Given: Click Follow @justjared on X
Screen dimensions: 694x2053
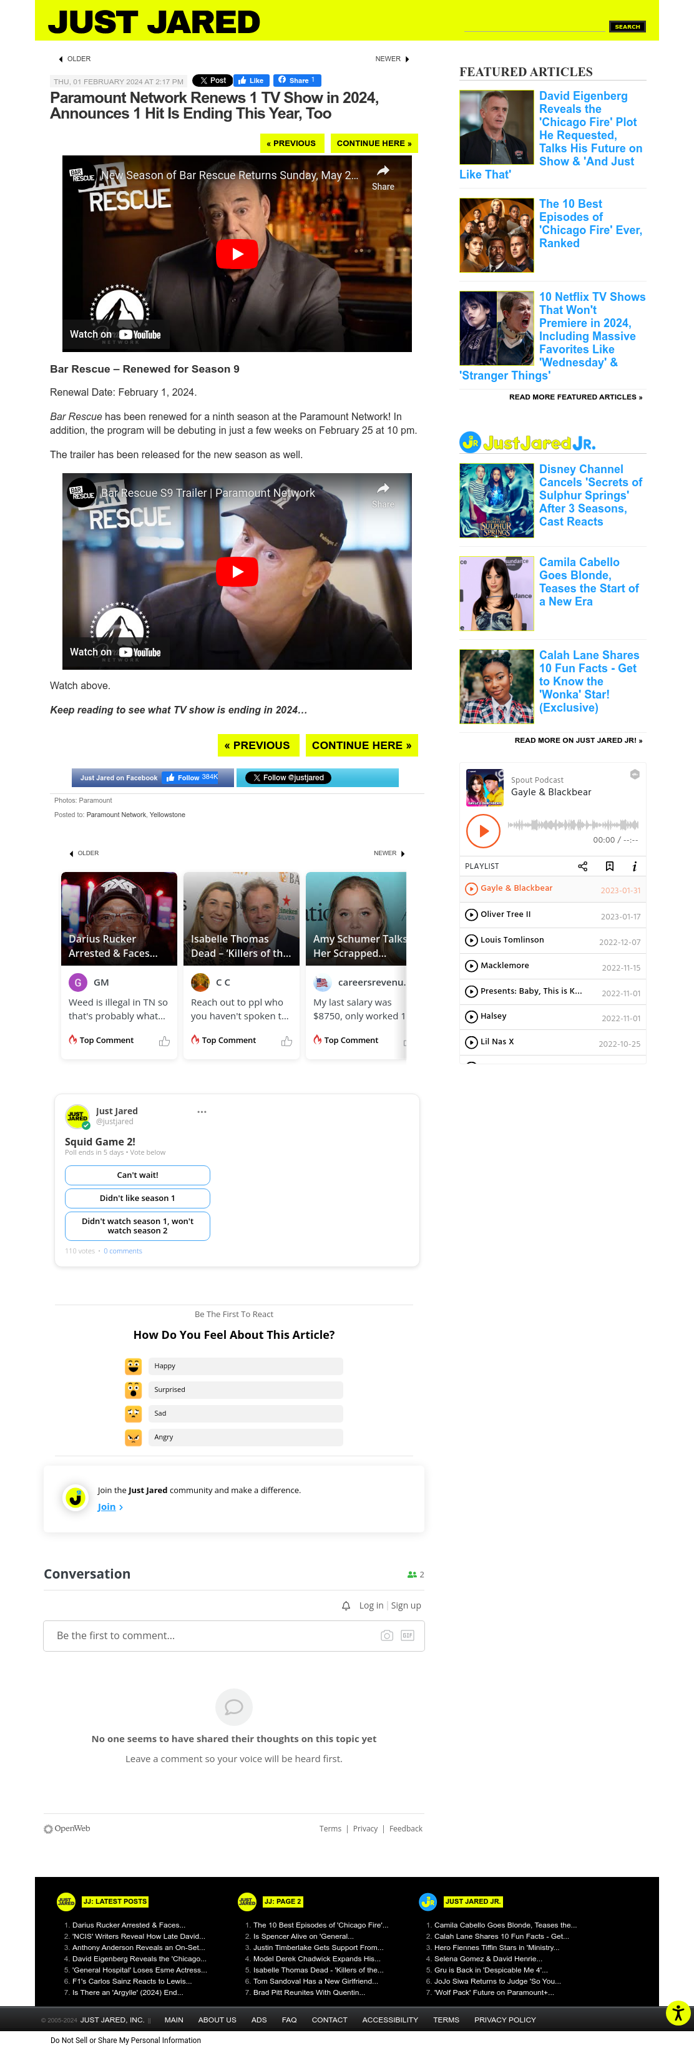Looking at the screenshot, I should point(288,778).
